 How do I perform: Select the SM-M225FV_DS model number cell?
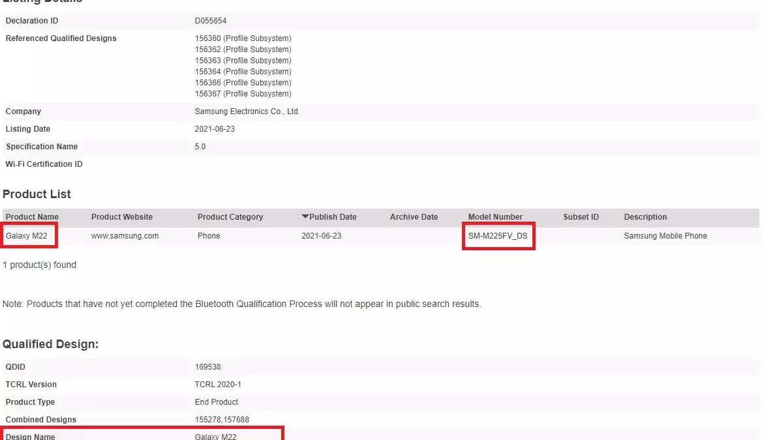pyautogui.click(x=498, y=236)
